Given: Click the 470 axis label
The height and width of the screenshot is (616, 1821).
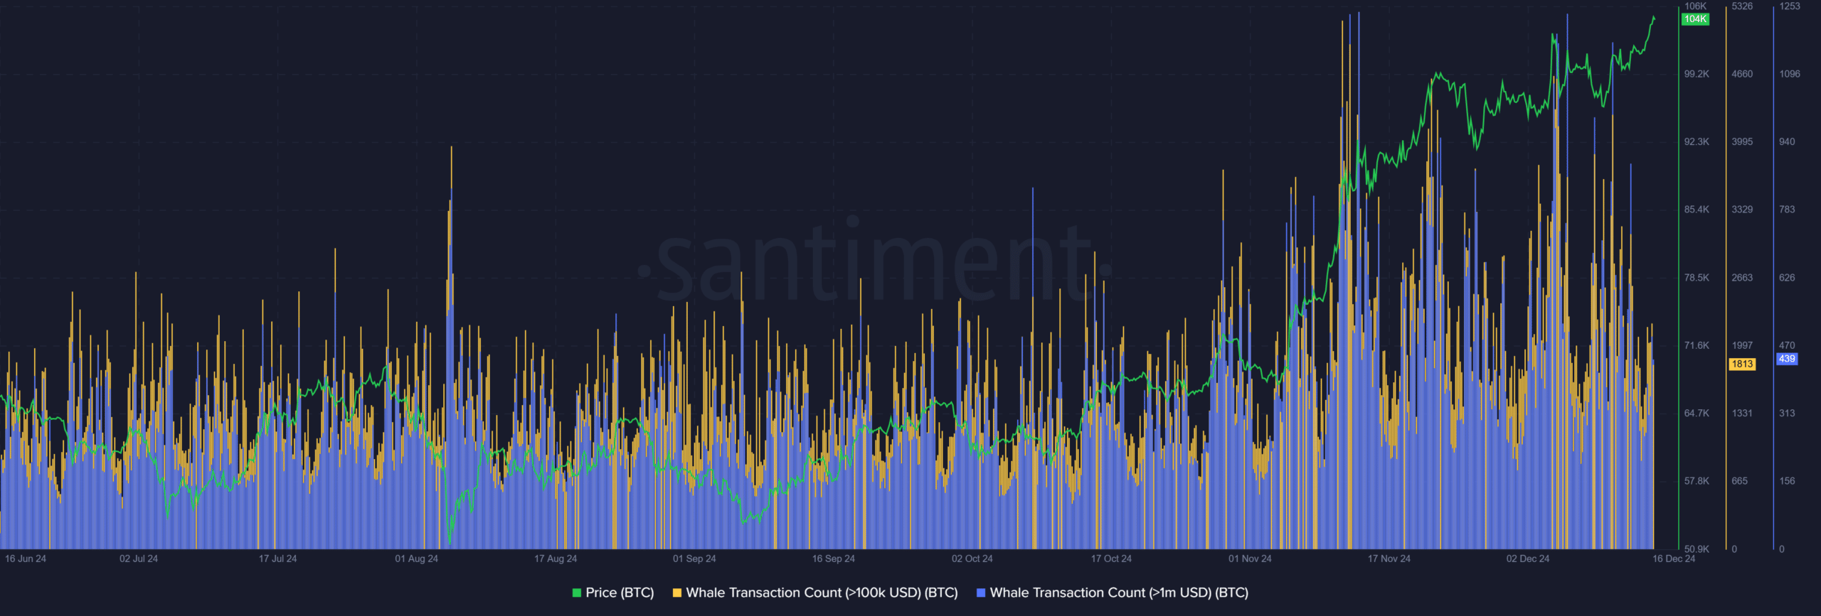Looking at the screenshot, I should pyautogui.click(x=1788, y=345).
